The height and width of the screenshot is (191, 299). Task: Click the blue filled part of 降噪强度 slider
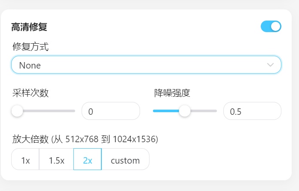click(166, 111)
